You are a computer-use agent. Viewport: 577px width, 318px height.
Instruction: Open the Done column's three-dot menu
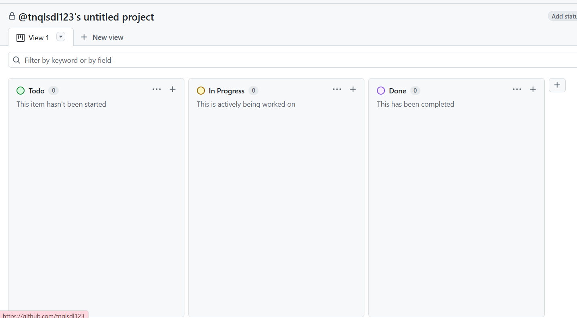click(517, 89)
